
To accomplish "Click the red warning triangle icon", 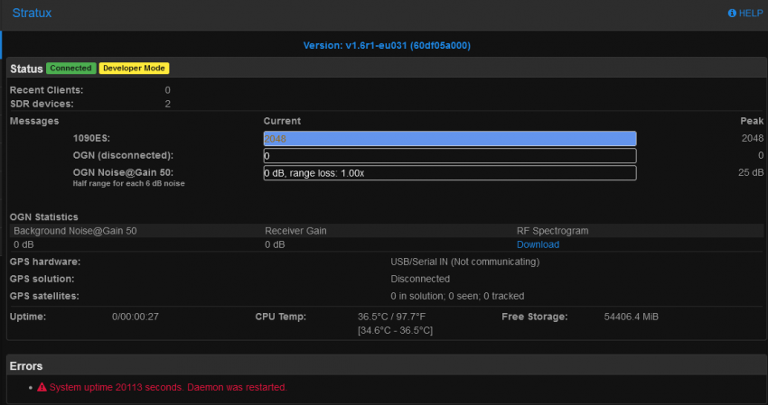I will 42,387.
